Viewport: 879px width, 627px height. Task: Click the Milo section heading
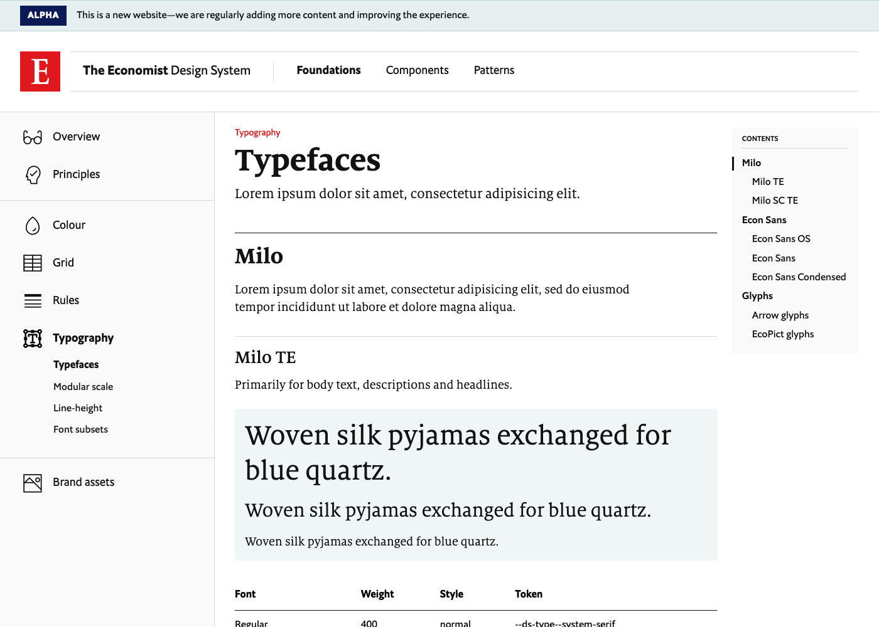tap(259, 256)
